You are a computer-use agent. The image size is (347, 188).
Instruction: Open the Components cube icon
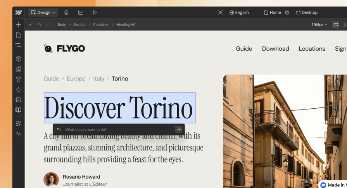pyautogui.click(x=19, y=59)
